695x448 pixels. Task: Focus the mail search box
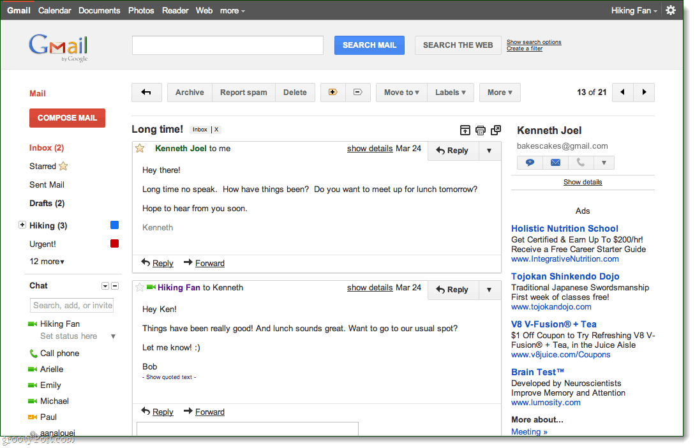pos(228,45)
